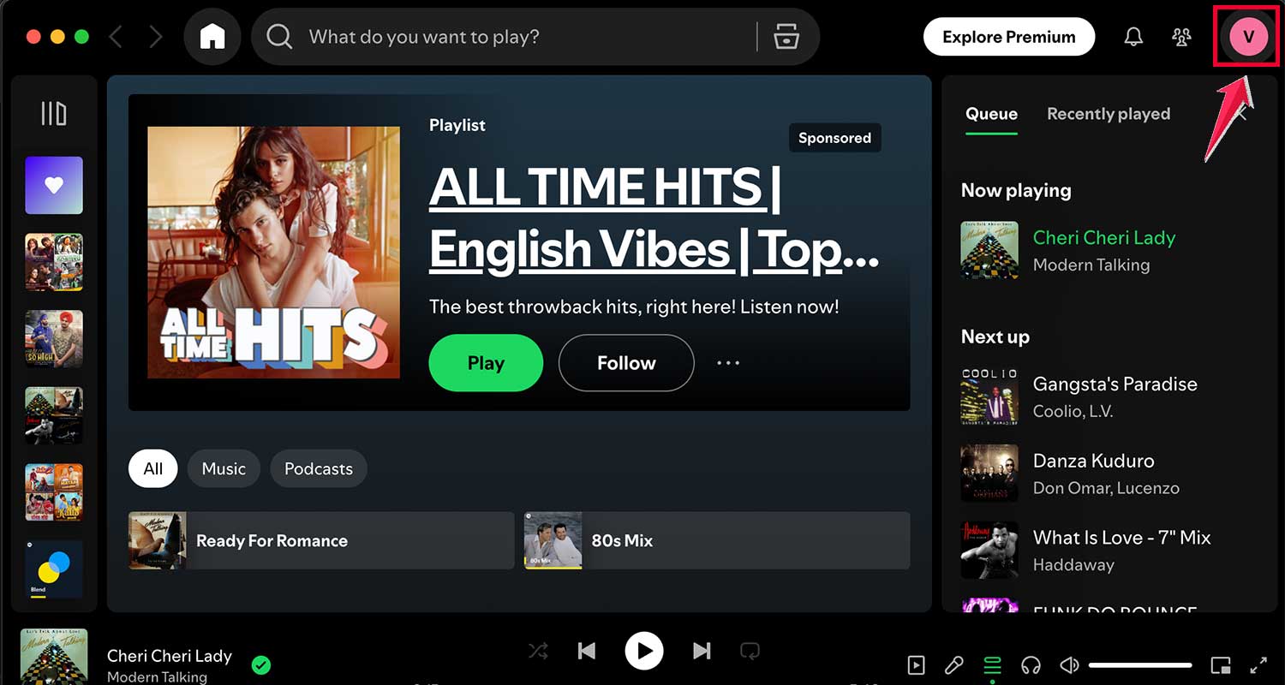Open the Connect to a device panel
This screenshot has width=1285, height=685.
1031,664
